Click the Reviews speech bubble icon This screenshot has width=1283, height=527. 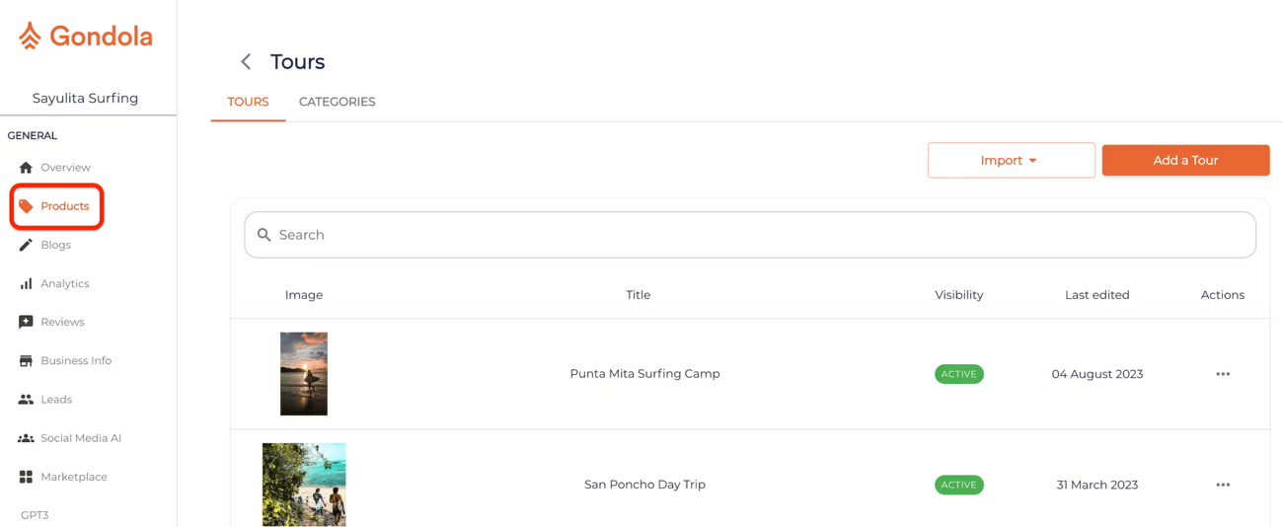[26, 322]
